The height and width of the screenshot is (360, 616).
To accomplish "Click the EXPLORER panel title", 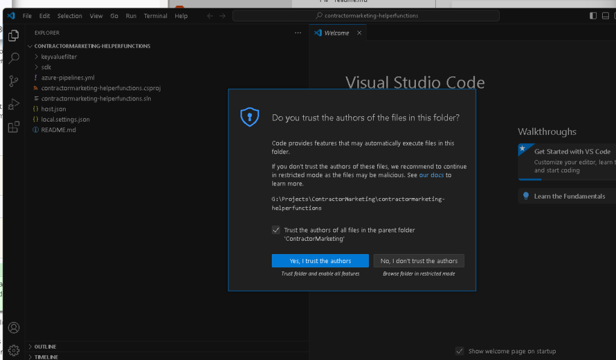I will (x=47, y=33).
